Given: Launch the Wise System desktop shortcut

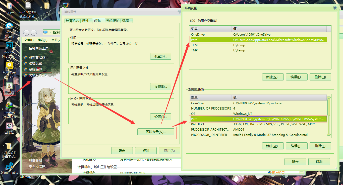Looking at the screenshot, I should [x=9, y=30].
